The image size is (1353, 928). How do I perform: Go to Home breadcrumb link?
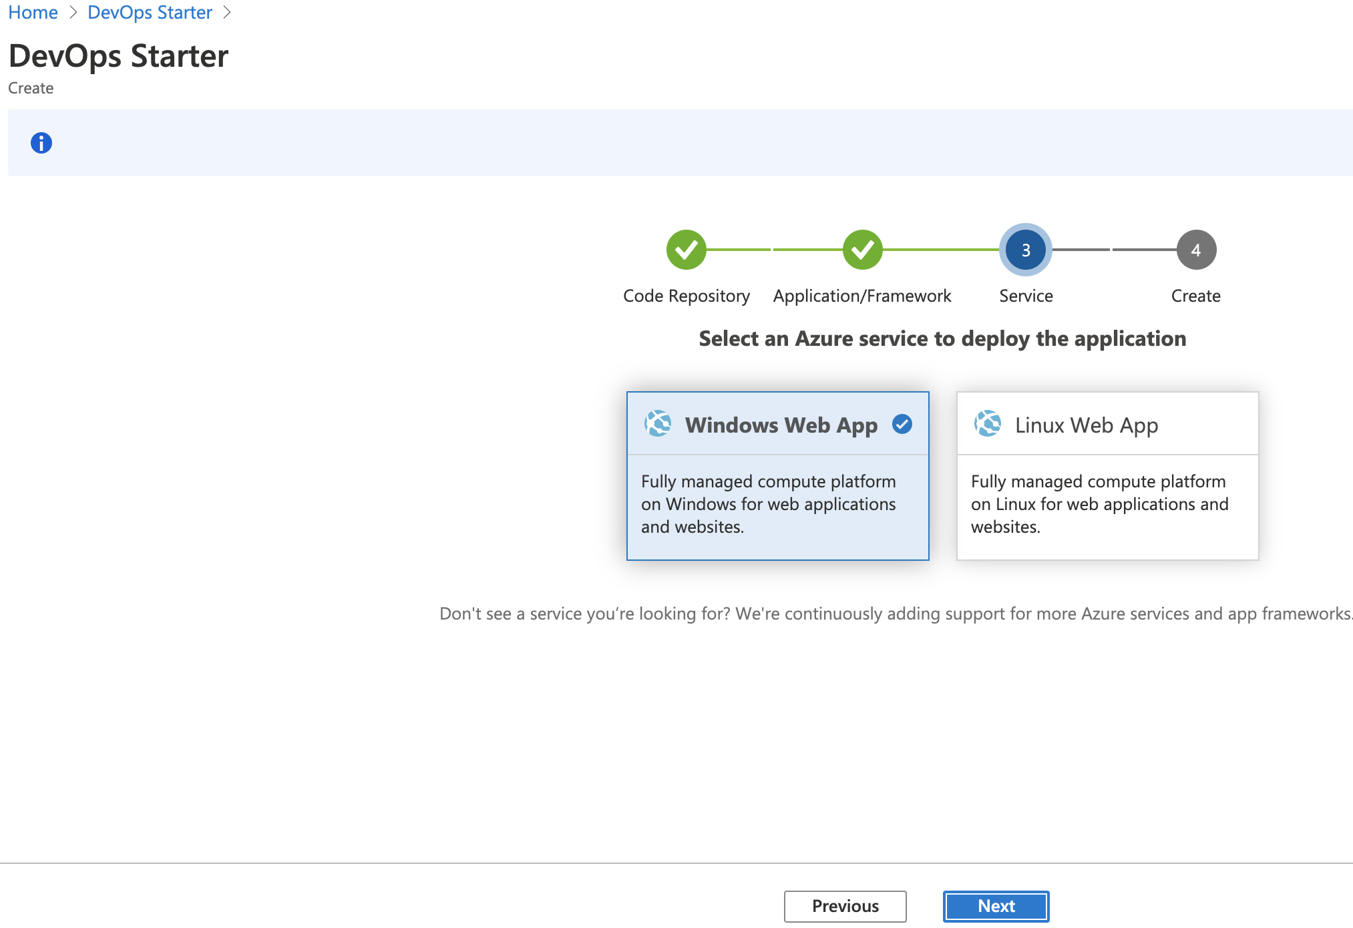[33, 12]
